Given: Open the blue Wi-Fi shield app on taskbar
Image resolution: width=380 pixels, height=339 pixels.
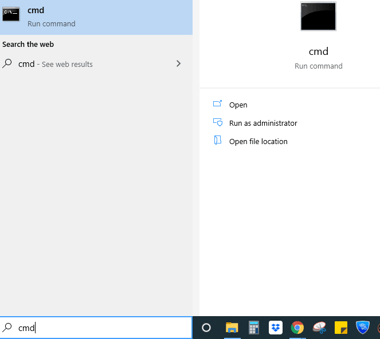Looking at the screenshot, I should pos(363,328).
